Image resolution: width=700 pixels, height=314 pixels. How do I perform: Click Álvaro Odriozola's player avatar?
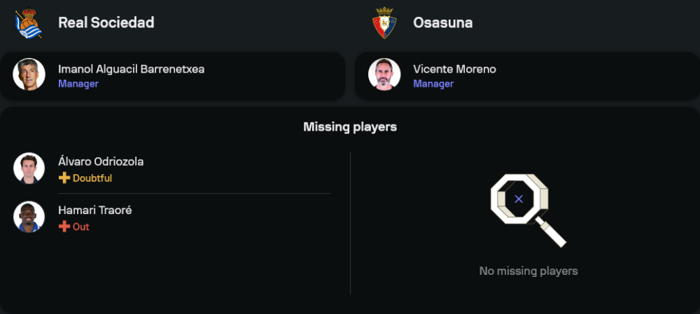click(x=29, y=169)
